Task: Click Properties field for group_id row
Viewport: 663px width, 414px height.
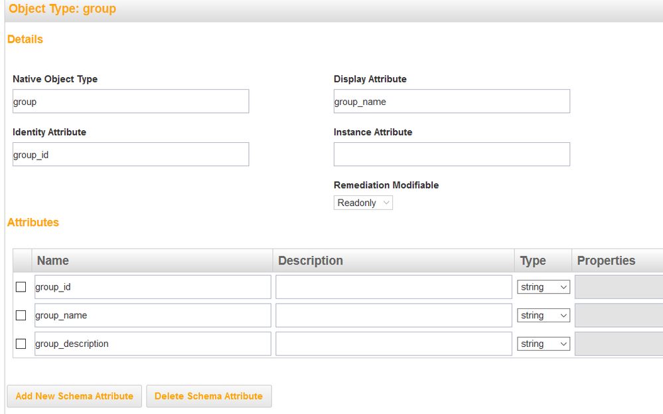Action: point(618,287)
